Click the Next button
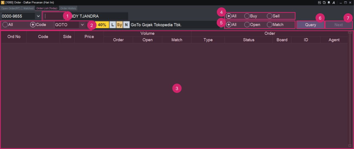 (339, 25)
